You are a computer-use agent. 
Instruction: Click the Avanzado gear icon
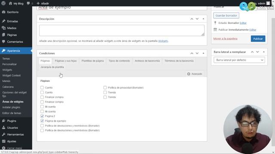click(x=189, y=74)
